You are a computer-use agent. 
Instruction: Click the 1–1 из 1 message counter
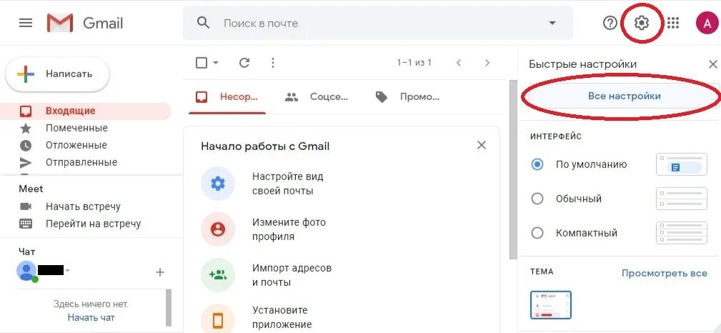coord(414,63)
